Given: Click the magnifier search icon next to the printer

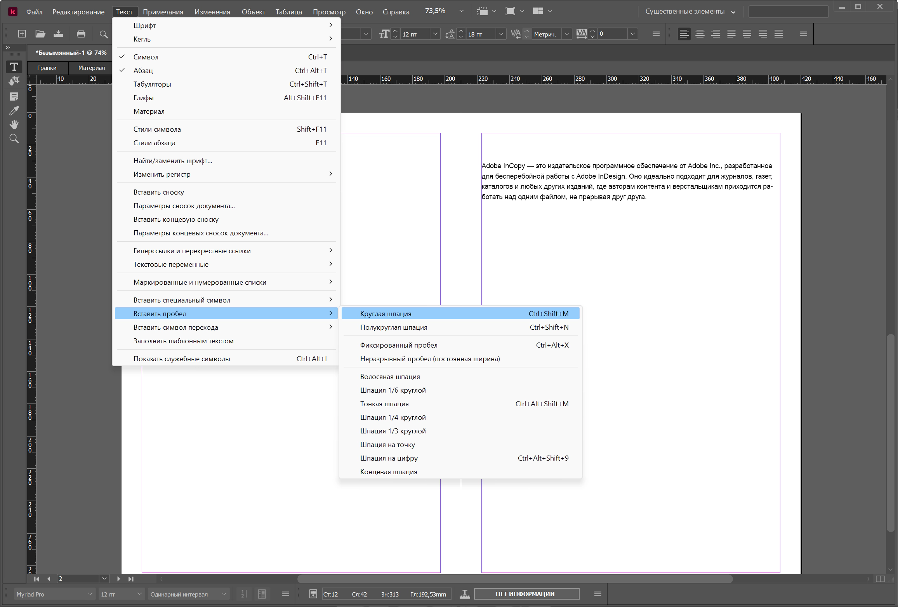Looking at the screenshot, I should (x=103, y=34).
